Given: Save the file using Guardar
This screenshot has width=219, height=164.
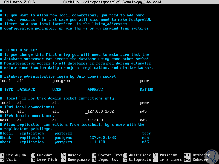Looking at the screenshot, I should pyautogui.click(x=44, y=155).
